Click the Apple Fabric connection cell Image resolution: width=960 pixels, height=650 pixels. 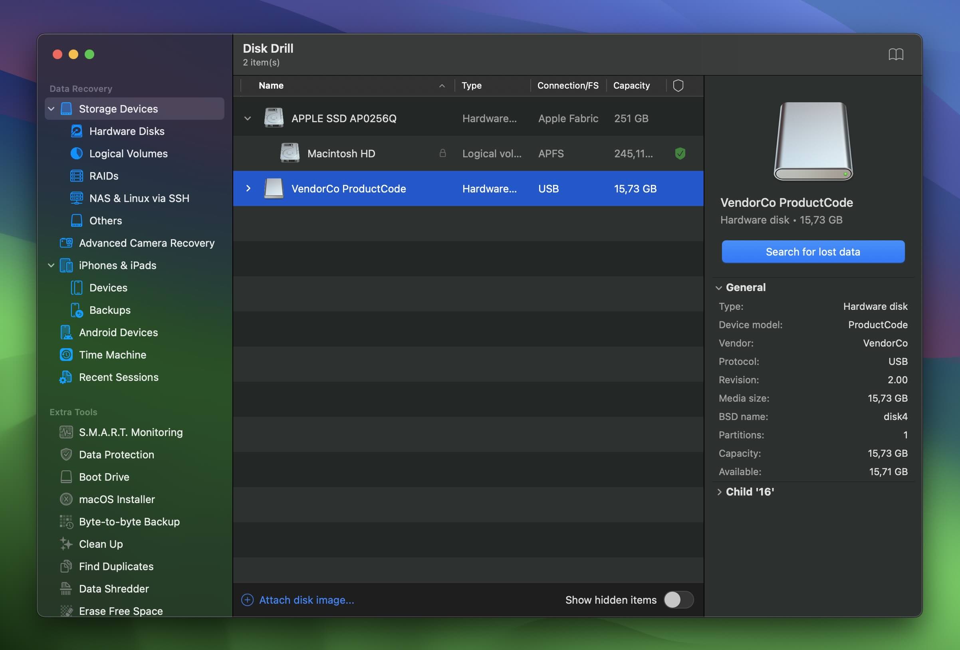coord(568,119)
